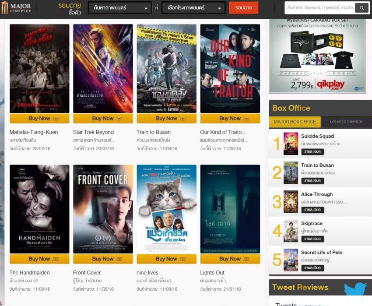
Task: Open details button for Skiptrace
Action: [312, 239]
